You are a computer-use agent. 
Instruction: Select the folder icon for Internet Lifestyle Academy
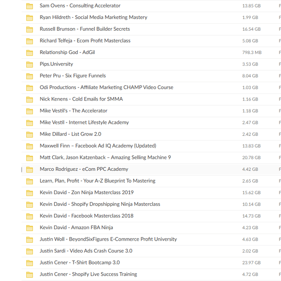(x=29, y=123)
